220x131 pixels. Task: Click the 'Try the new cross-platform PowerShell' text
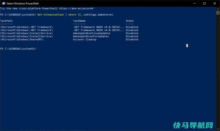[x=29, y=8]
